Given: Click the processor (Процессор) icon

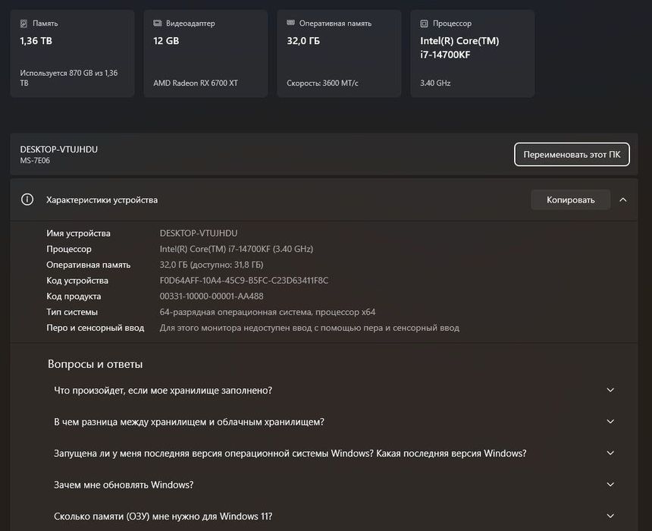Looking at the screenshot, I should [425, 24].
